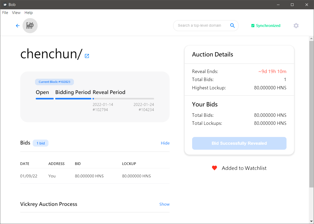
Task: Toggle Added to Watchlist
Action: pos(244,168)
